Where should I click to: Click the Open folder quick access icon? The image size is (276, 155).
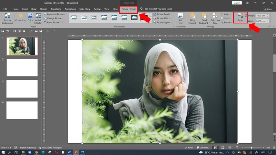point(36,31)
